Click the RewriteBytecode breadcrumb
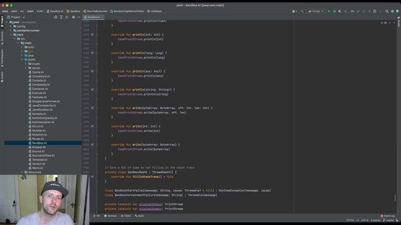 point(95,11)
